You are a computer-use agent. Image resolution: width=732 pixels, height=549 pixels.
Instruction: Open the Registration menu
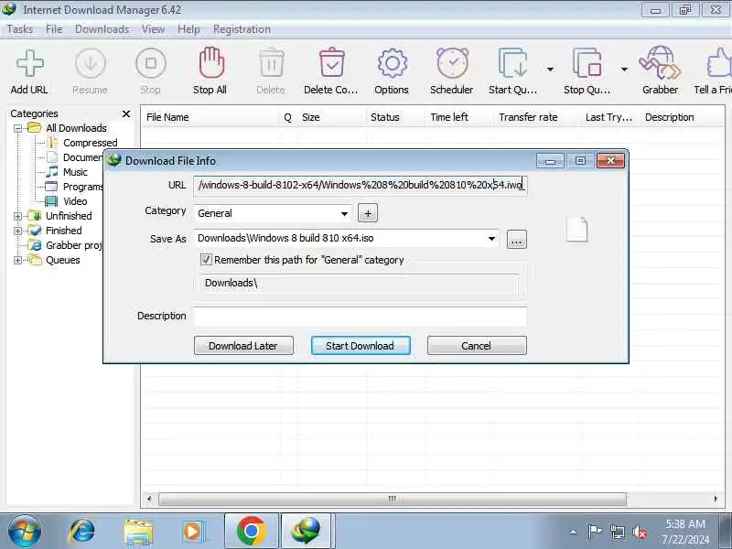242,29
